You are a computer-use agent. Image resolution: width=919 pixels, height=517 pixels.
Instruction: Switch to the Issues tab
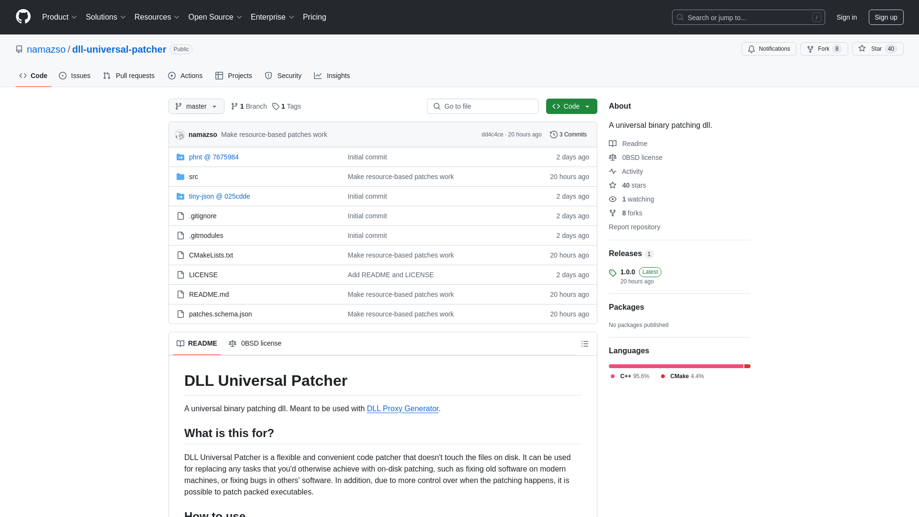[x=75, y=76]
